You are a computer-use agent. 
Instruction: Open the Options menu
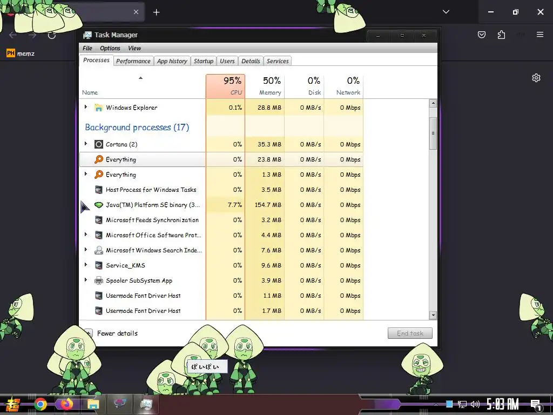110,48
